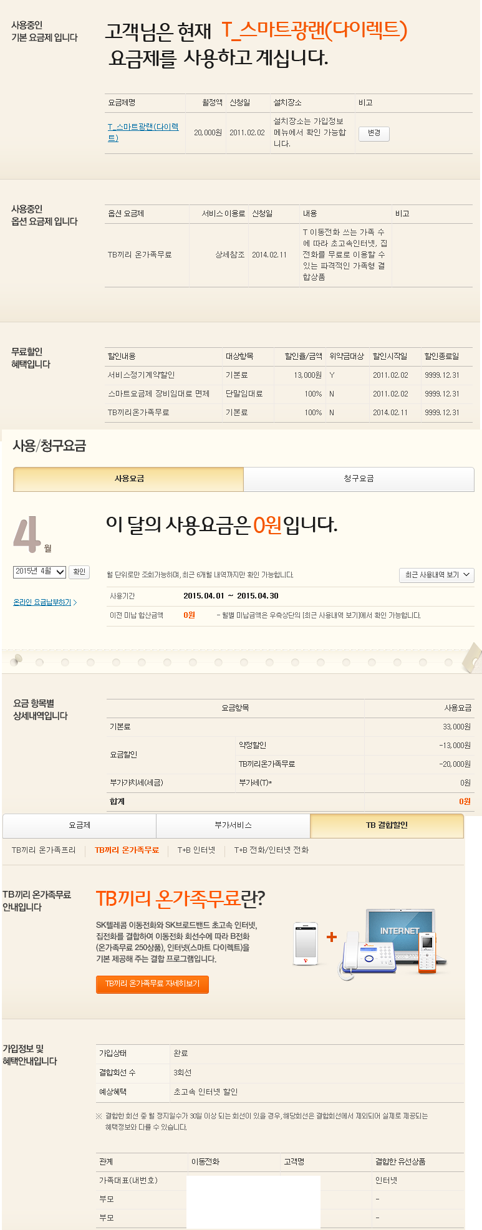The image size is (482, 1230).
Task: Click the orange plus icon
Action: pyautogui.click(x=332, y=937)
